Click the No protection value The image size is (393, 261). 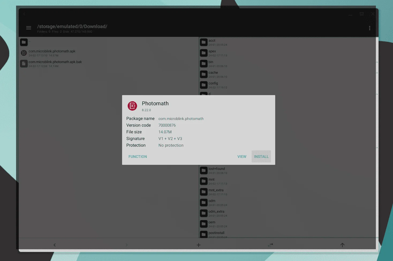(171, 145)
